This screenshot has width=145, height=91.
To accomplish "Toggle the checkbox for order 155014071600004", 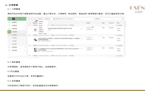I will pos(30,45).
